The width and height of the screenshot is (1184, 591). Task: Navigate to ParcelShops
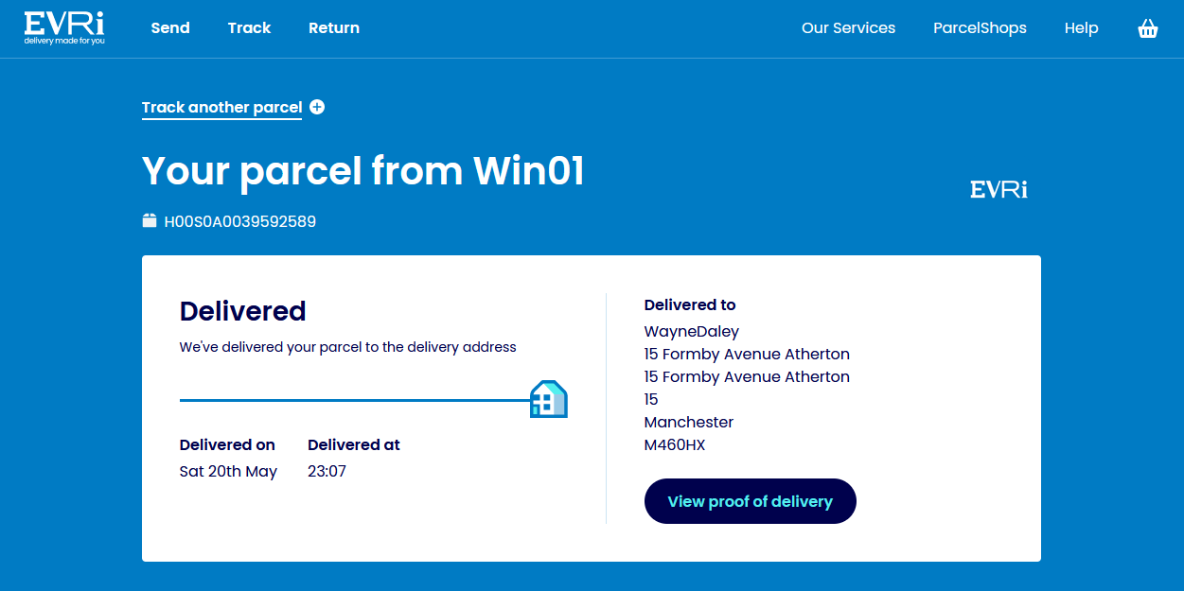coord(980,28)
